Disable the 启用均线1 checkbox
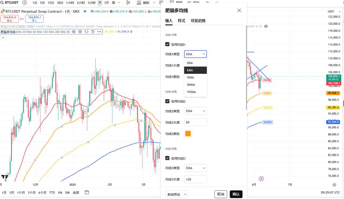This screenshot has height=199, width=344. coord(167,44)
